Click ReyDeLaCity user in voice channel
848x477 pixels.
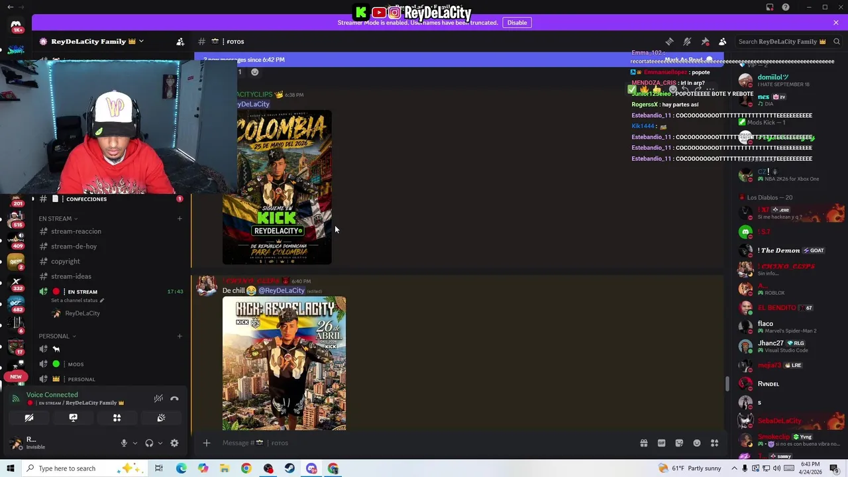tap(82, 313)
